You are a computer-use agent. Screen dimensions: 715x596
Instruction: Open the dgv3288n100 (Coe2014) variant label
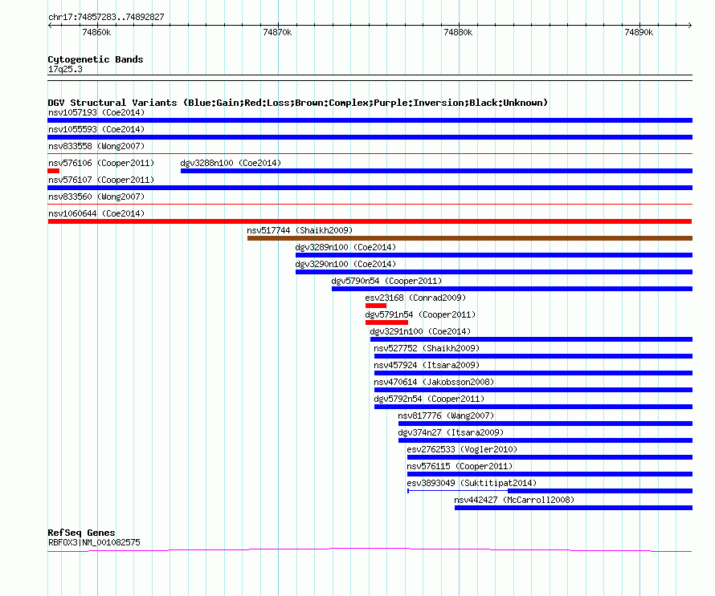231,163
